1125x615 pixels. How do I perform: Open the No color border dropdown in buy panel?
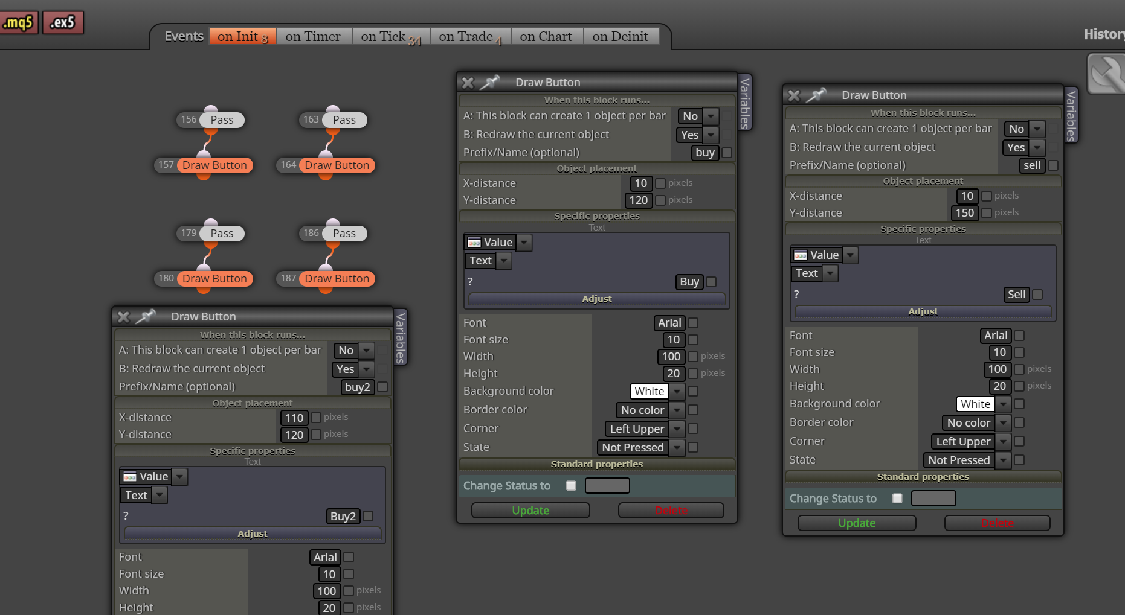coord(650,410)
